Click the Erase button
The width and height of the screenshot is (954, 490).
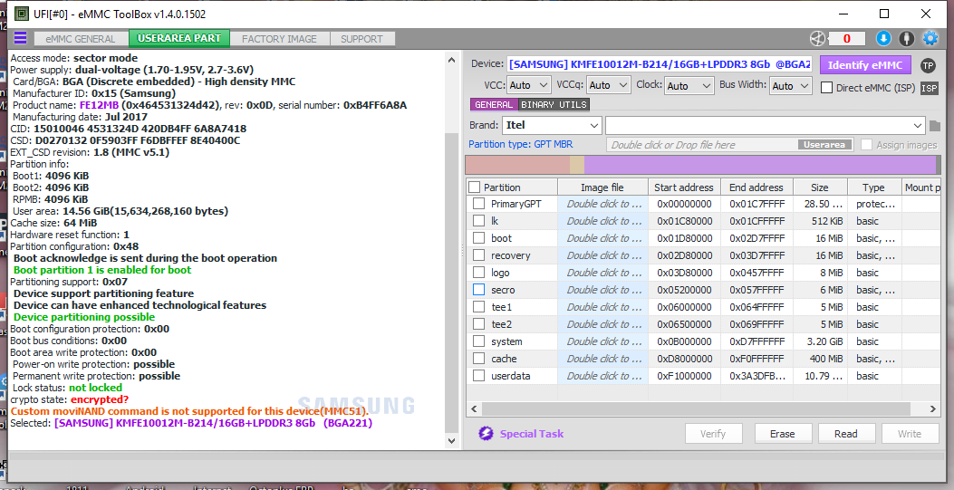point(783,434)
